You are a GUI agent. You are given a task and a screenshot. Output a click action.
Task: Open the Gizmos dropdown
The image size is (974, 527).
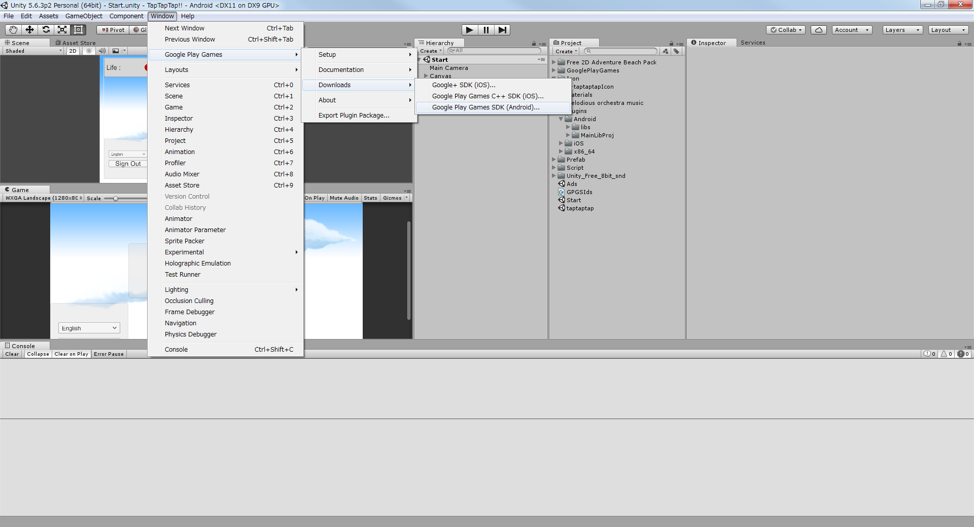pos(395,198)
